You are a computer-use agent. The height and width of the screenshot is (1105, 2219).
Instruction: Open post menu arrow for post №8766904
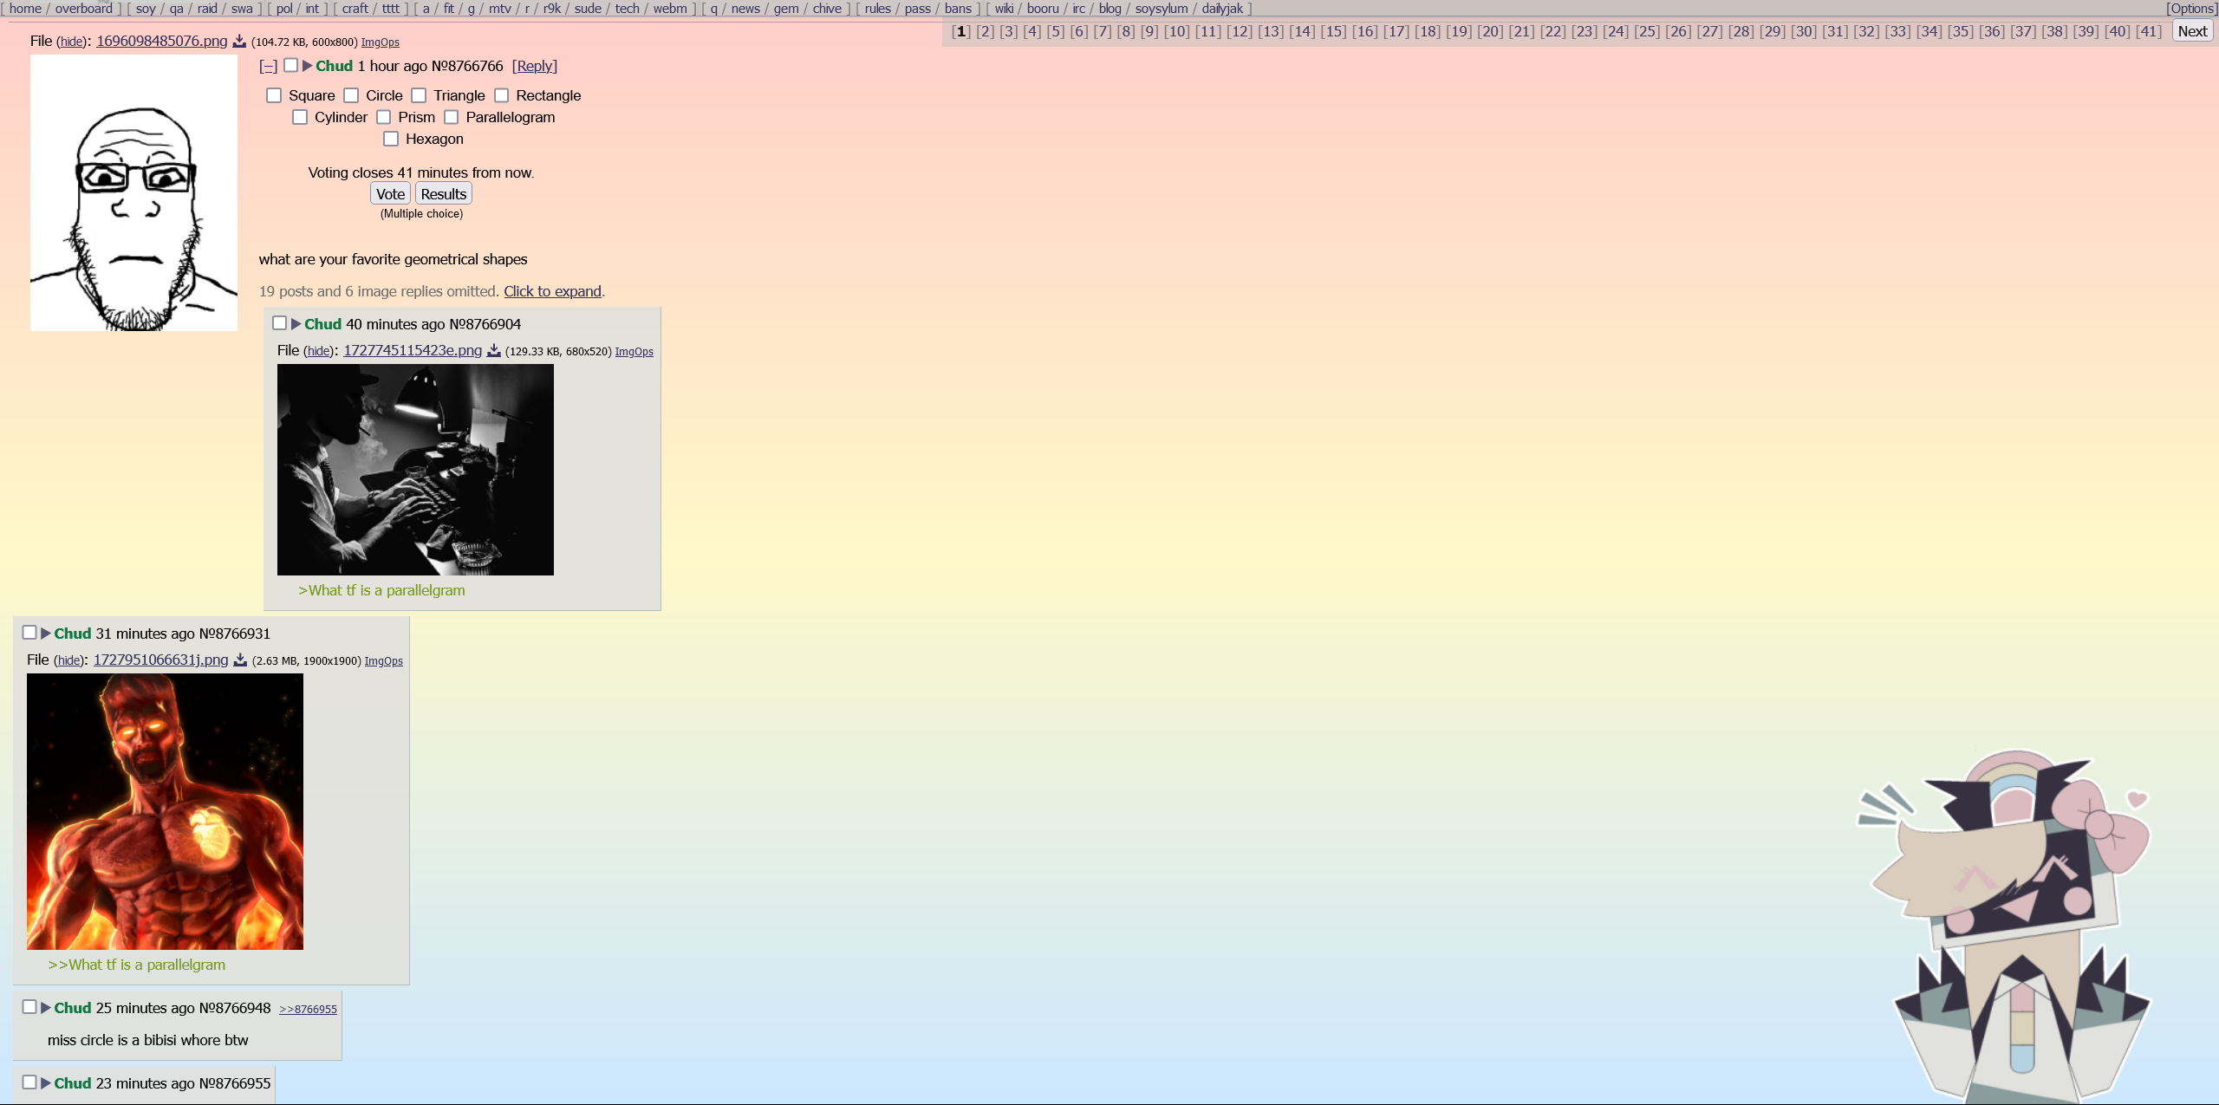296,324
